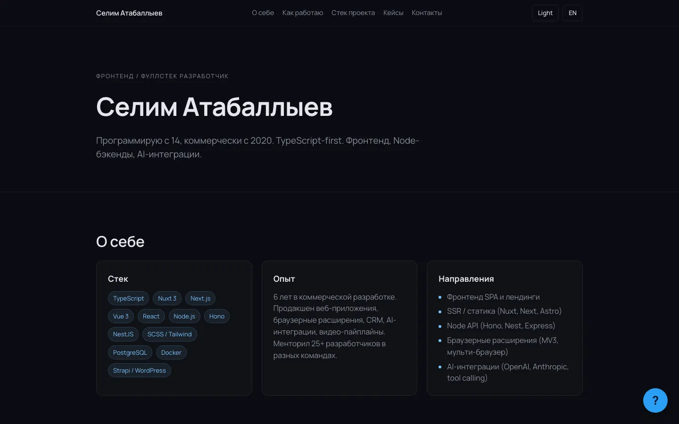Screen dimensions: 679x424
Task: Open the Стек проекта nav link
Action: coord(353,13)
